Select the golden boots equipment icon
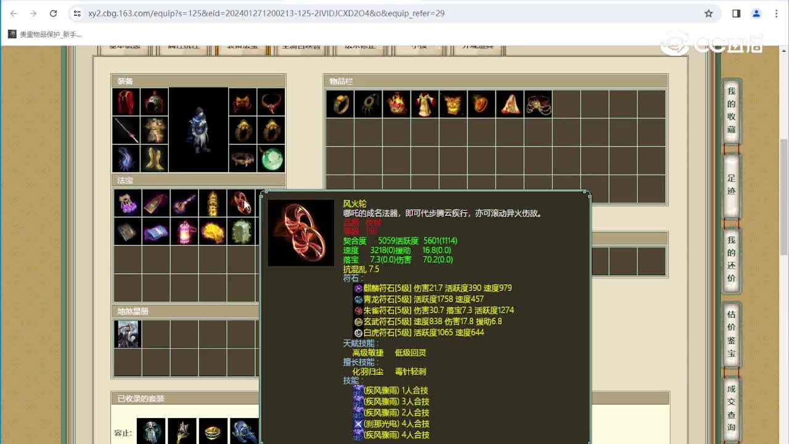This screenshot has height=444, width=789. (x=154, y=158)
